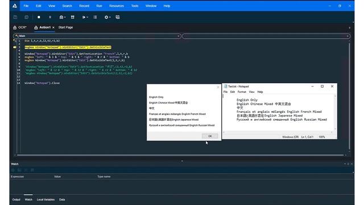This screenshot has width=364, height=205.
Task: Click "English Only" text in message box
Action: [156, 97]
